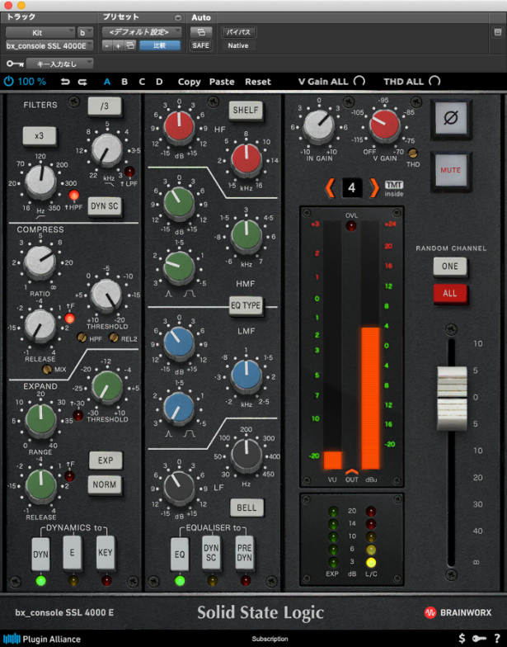The image size is (507, 647).
Task: Click Paste in the plugin toolbar
Action: [222, 82]
